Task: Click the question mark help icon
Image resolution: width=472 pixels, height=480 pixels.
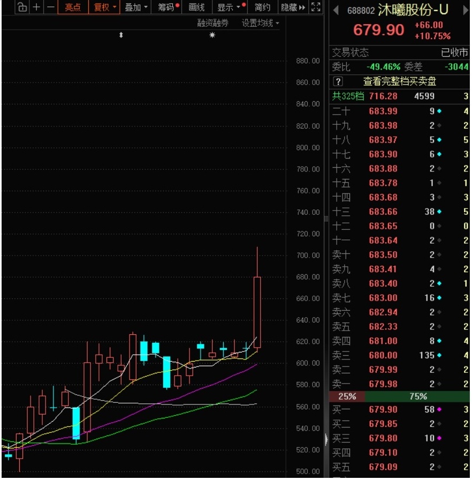Action: 338,81
